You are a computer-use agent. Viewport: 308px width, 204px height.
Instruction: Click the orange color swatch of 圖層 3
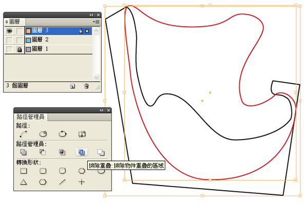click(x=28, y=31)
